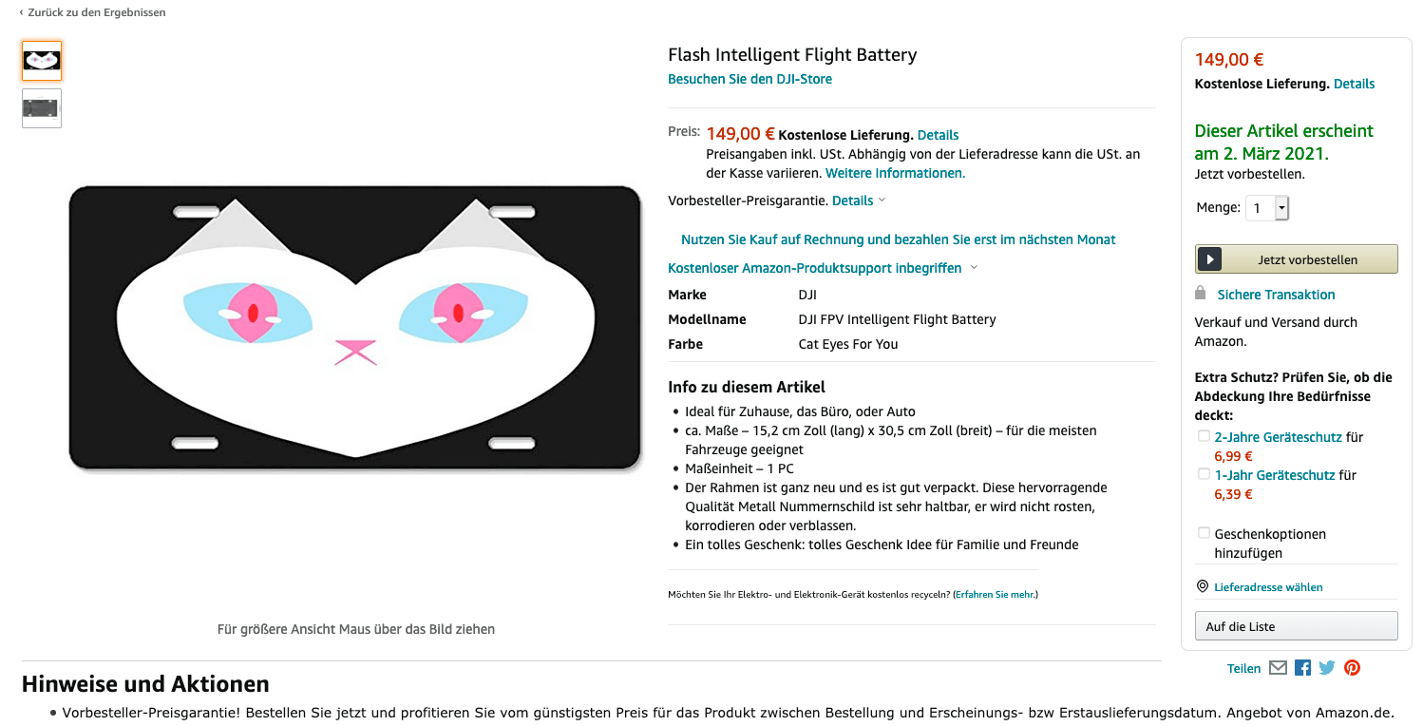Expand Vorbesteller-Preisgarantie Details chevron

(882, 201)
